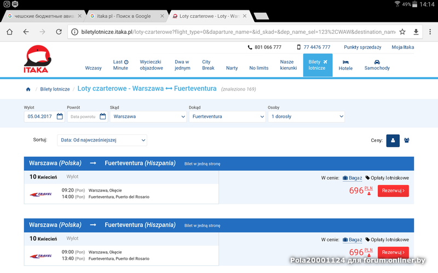Click the mobile icon next to 77 4476 777
This screenshot has height=273, width=438.
(298, 48)
